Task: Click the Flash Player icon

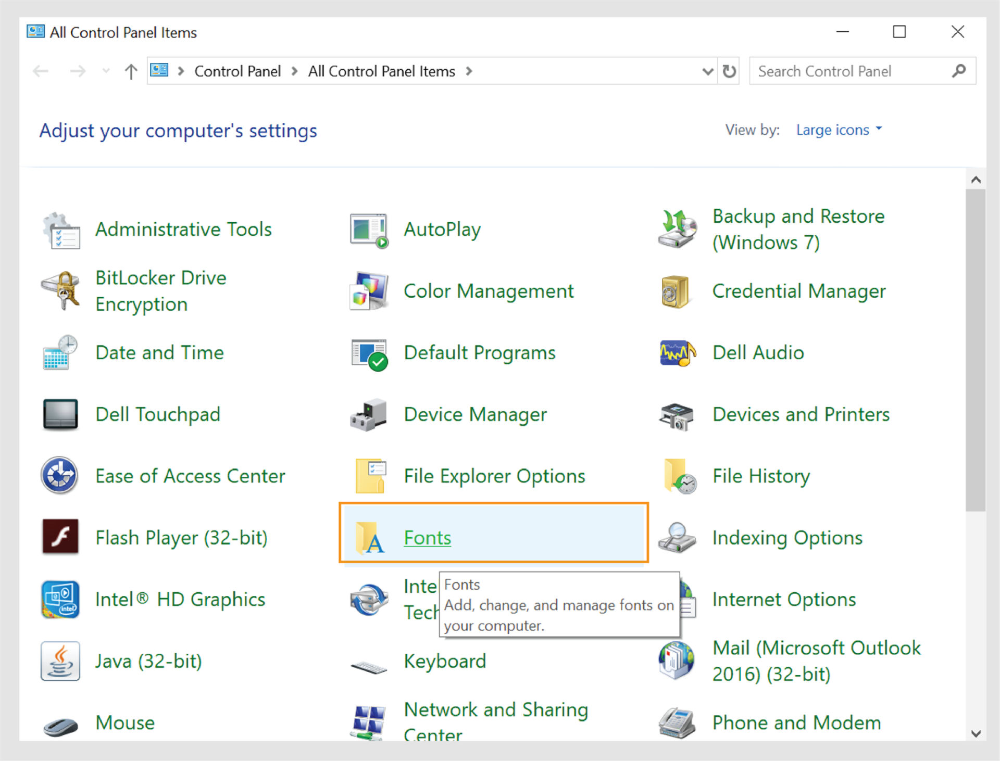Action: coord(60,537)
